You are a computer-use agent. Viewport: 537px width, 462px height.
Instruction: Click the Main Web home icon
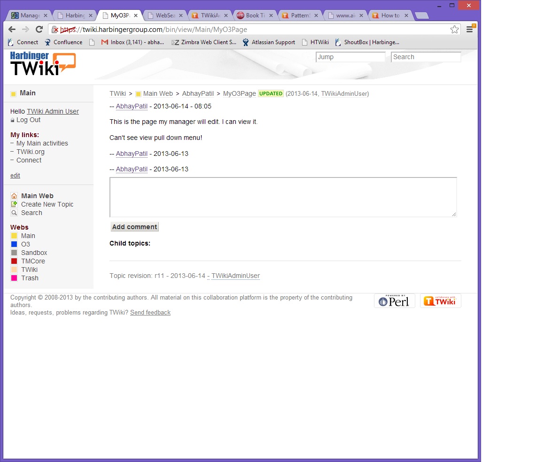(x=14, y=196)
